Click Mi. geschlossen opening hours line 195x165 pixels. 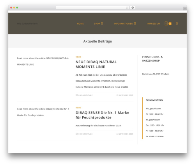(x=153, y=120)
